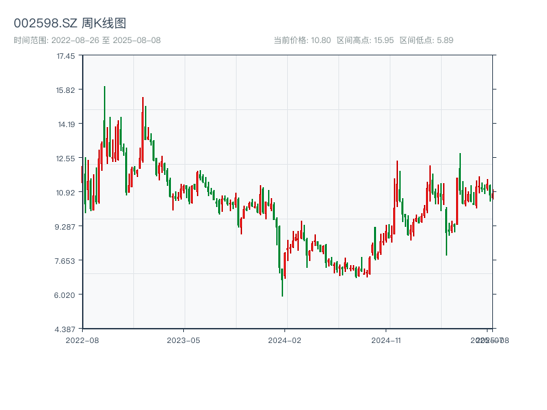Click x-axis label 2022-08
This screenshot has height=410, width=547.
tap(82, 340)
